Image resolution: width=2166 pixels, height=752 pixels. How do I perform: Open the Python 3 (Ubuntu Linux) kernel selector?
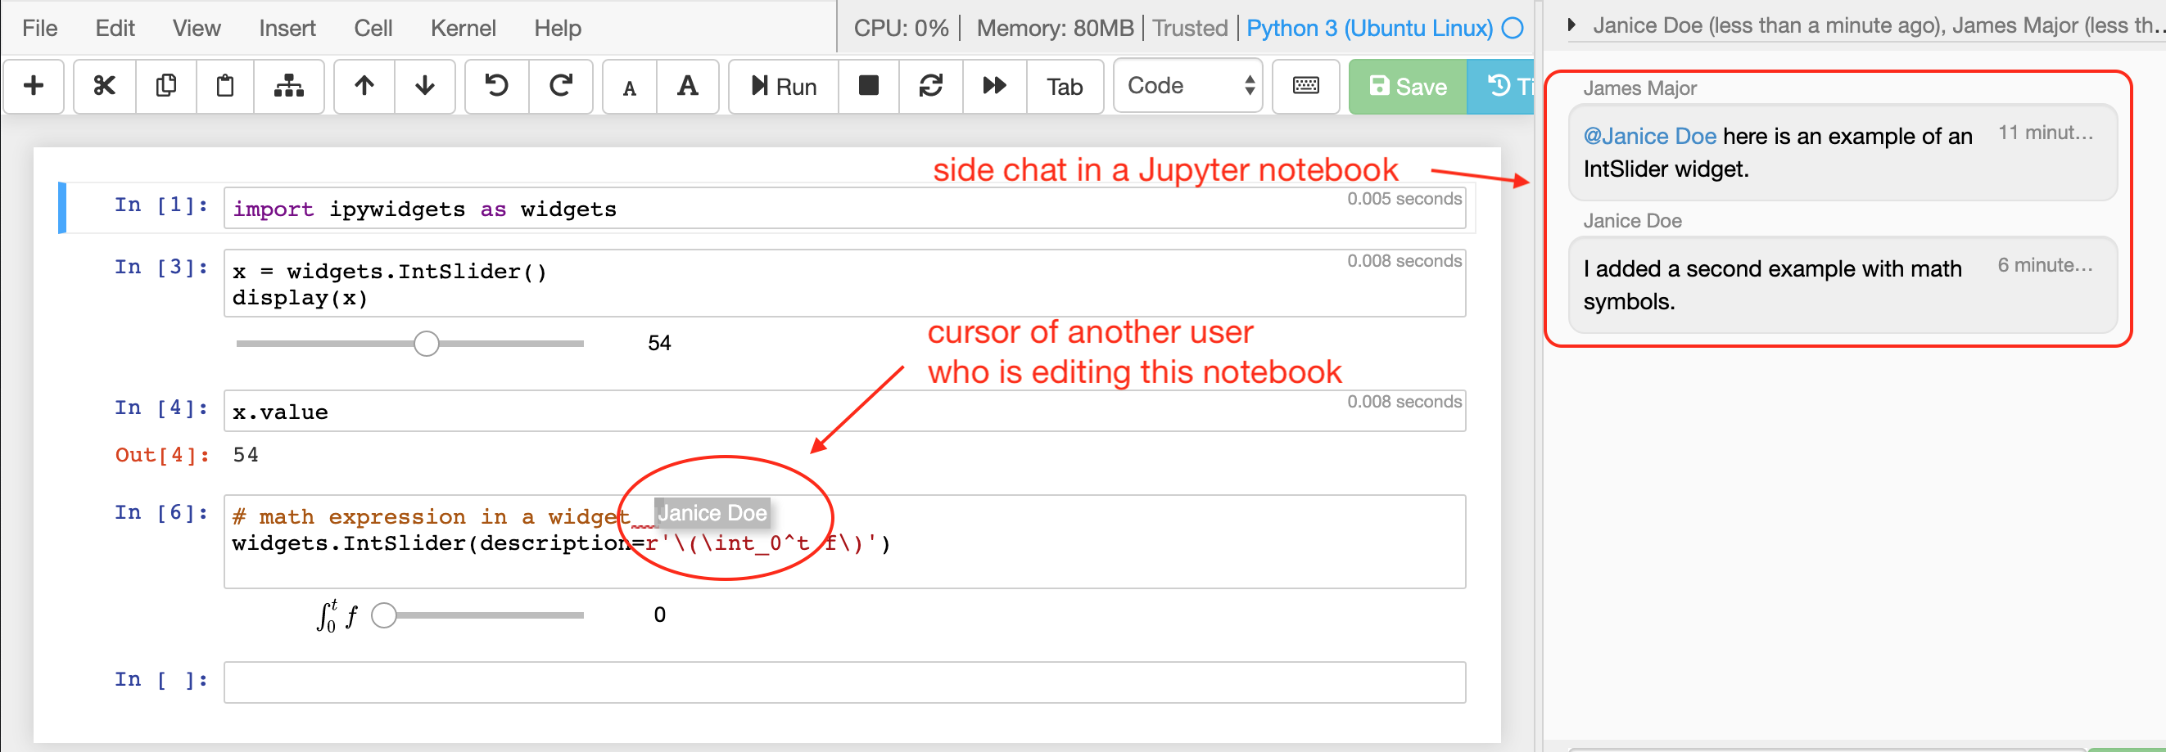click(x=1369, y=29)
